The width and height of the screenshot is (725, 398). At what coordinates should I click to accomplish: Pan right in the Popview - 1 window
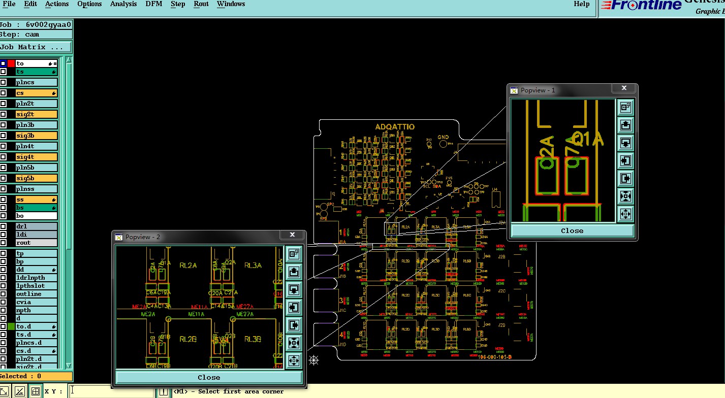[626, 178]
